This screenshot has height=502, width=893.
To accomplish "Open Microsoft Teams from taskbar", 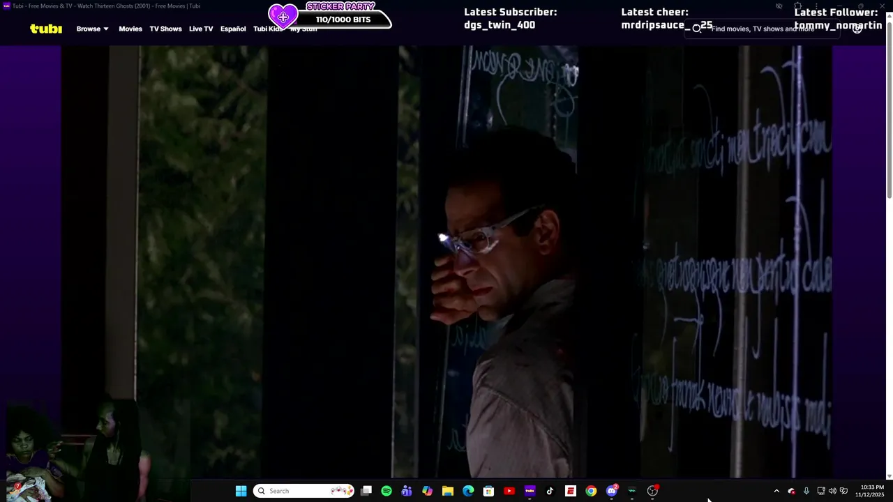I will point(407,491).
